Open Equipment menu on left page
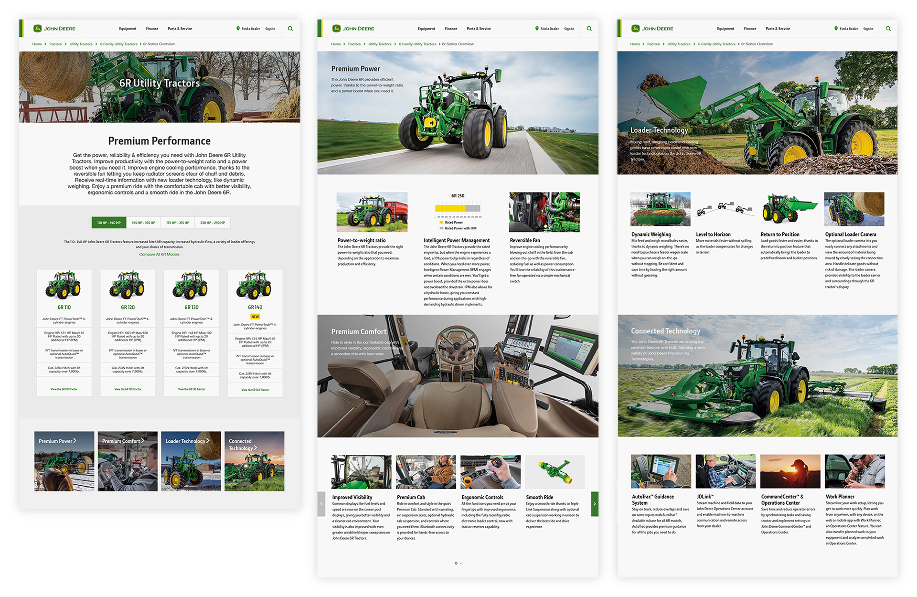917x597 pixels. (x=128, y=29)
